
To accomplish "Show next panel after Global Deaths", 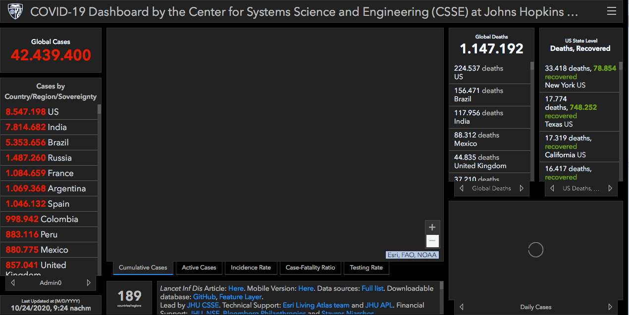I will pos(522,188).
